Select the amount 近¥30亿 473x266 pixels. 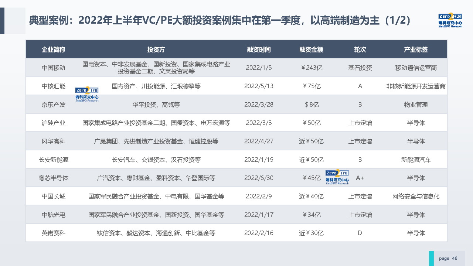pos(312,233)
